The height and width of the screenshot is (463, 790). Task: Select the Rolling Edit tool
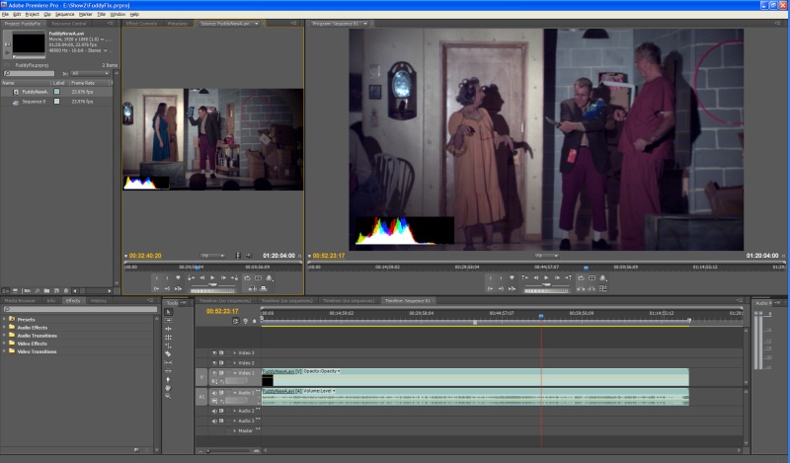pos(168,338)
